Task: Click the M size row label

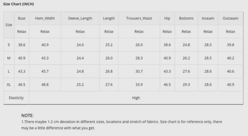Action: click(x=9, y=58)
